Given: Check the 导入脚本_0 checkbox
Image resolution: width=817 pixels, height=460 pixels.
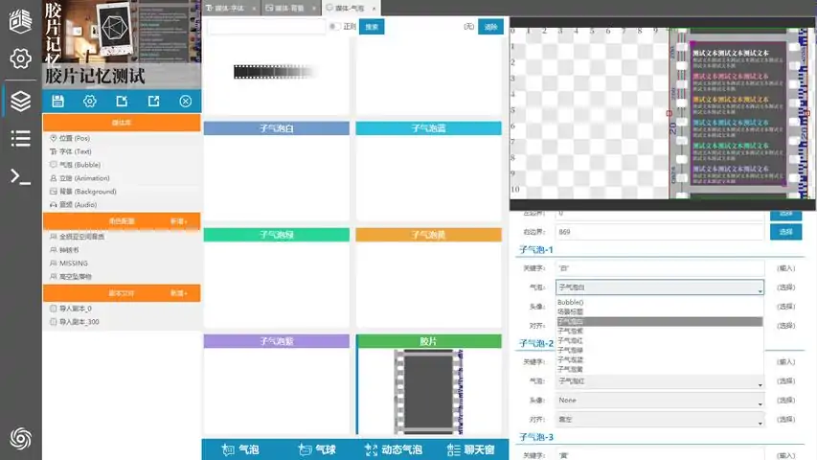Looking at the screenshot, I should point(53,309).
